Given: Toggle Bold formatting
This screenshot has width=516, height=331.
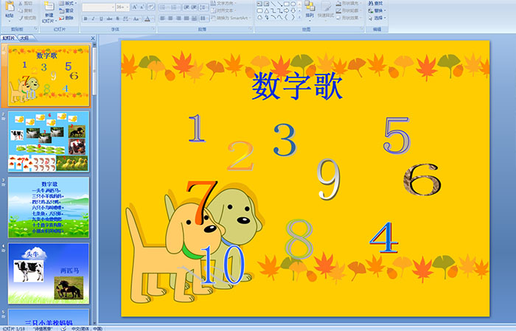Looking at the screenshot, I should pos(86,18).
